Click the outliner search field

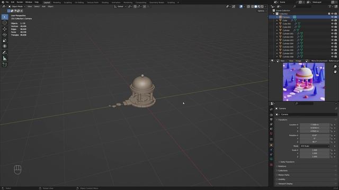(x=302, y=6)
